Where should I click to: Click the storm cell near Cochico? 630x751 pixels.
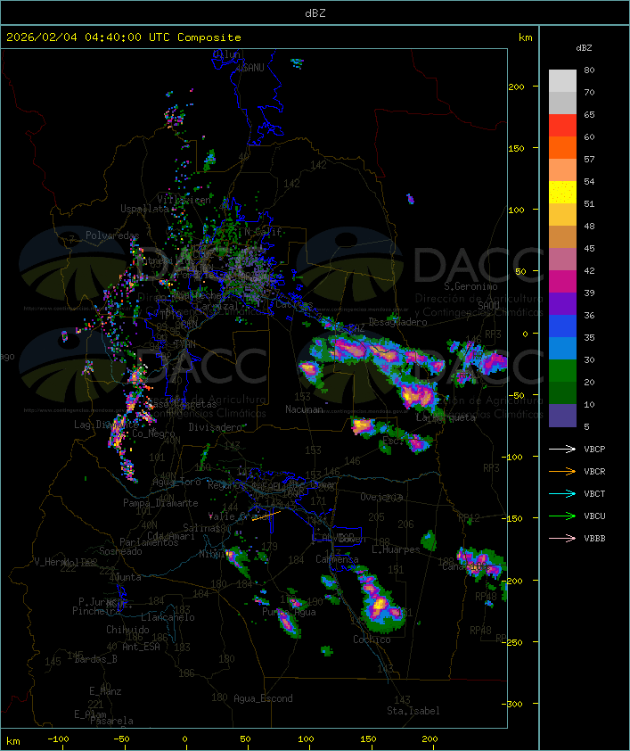pyautogui.click(x=378, y=598)
